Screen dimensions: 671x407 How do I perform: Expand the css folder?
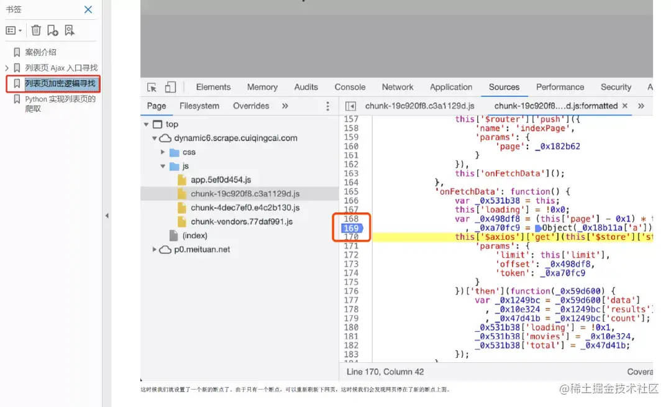[x=163, y=152]
